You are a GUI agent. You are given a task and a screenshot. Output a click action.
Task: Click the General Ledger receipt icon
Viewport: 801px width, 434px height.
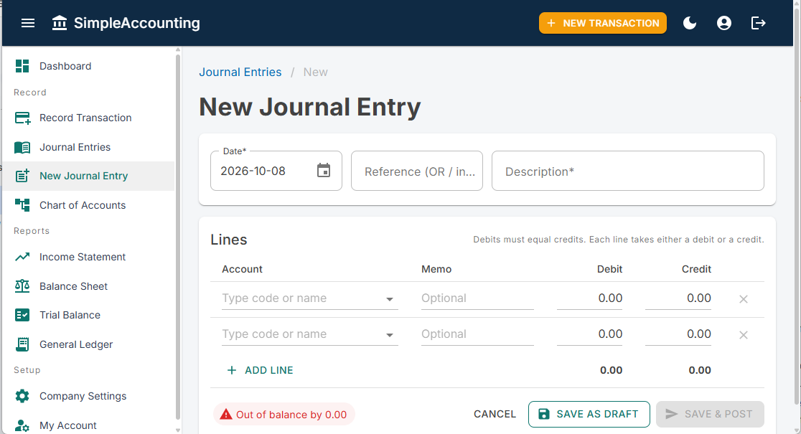22,344
